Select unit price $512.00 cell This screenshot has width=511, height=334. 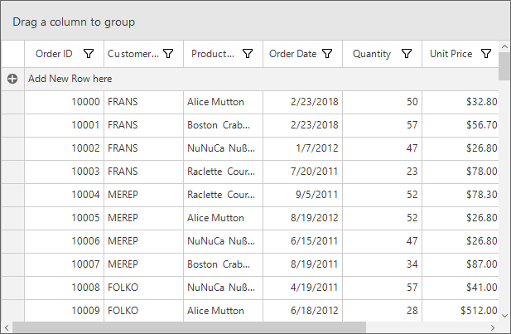tap(460, 311)
